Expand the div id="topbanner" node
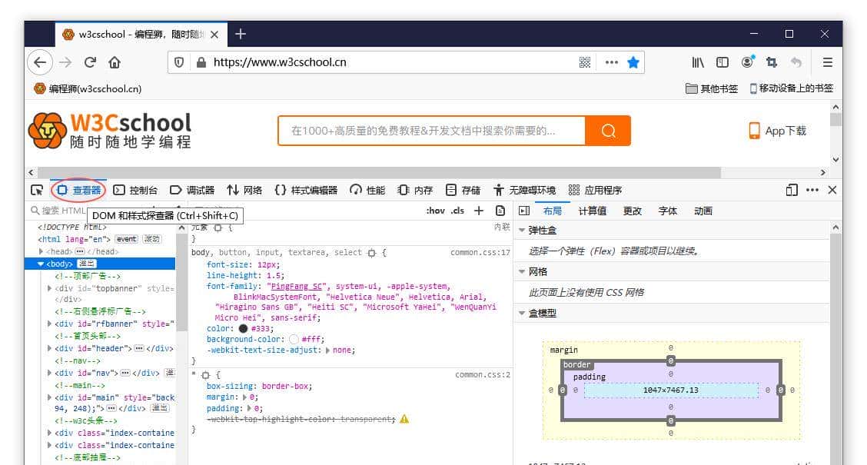867x465 pixels. point(50,288)
